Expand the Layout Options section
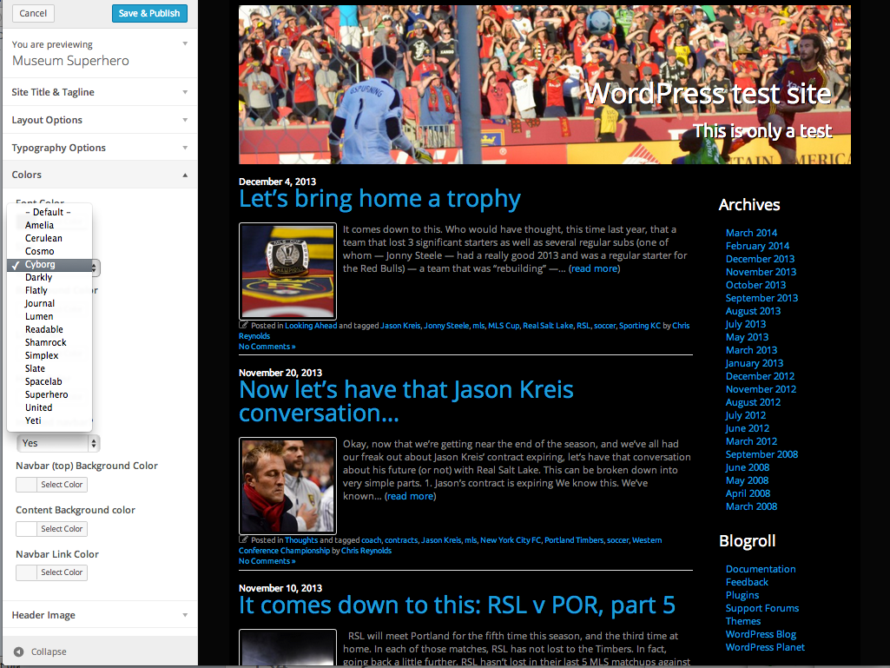Screen dimensions: 890x668 [x=99, y=120]
